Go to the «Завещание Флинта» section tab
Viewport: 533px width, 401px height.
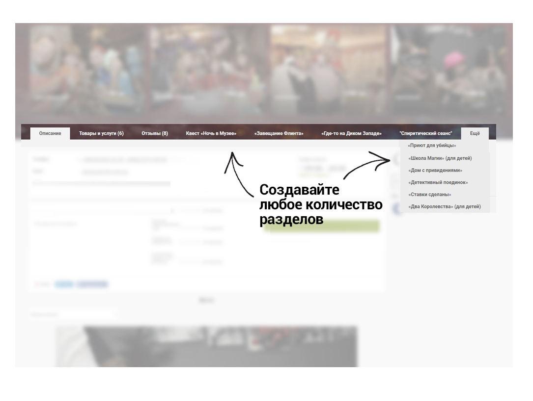point(279,133)
